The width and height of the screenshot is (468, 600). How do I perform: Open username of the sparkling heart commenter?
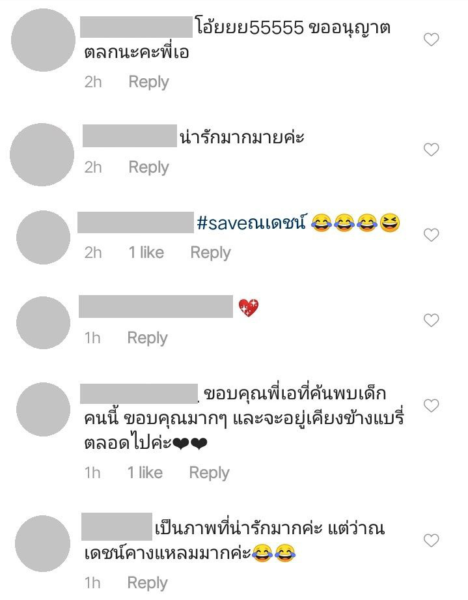[156, 306]
